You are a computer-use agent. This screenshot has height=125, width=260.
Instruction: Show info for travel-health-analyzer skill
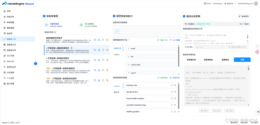pos(172,98)
